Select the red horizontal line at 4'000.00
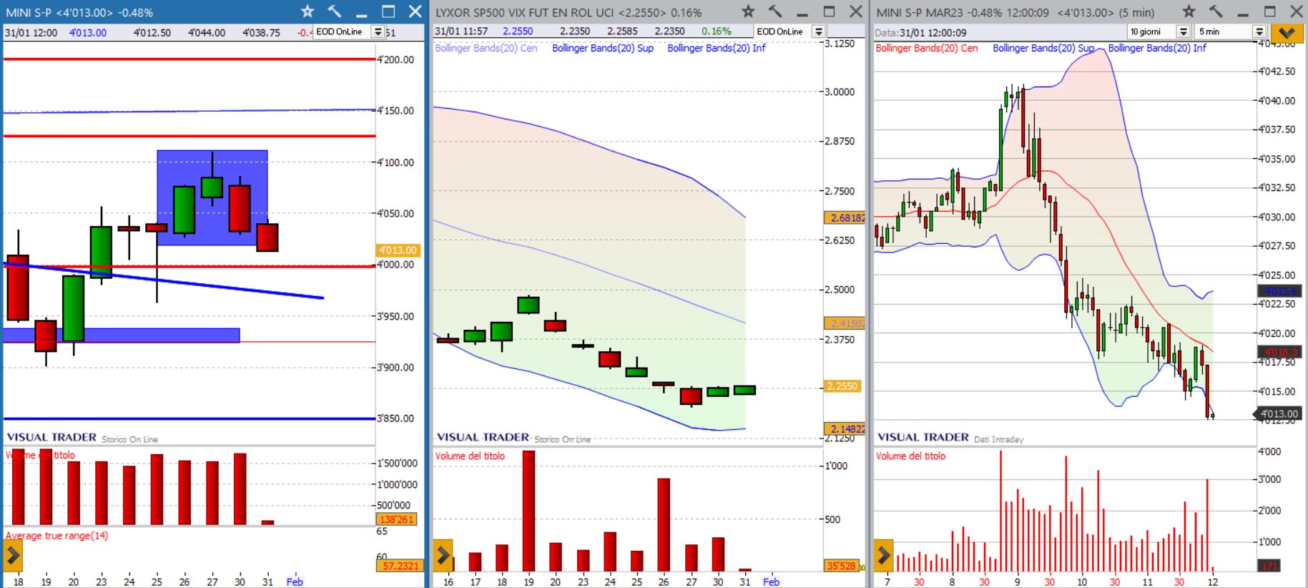The image size is (1308, 588). click(190, 266)
